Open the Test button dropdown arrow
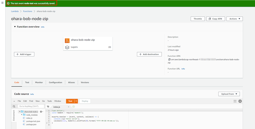255x129 pixels. pos(76,101)
